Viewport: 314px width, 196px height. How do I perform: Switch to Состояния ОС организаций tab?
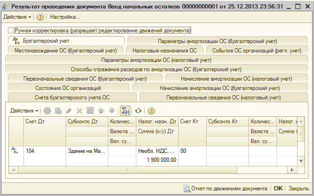tap(68, 88)
